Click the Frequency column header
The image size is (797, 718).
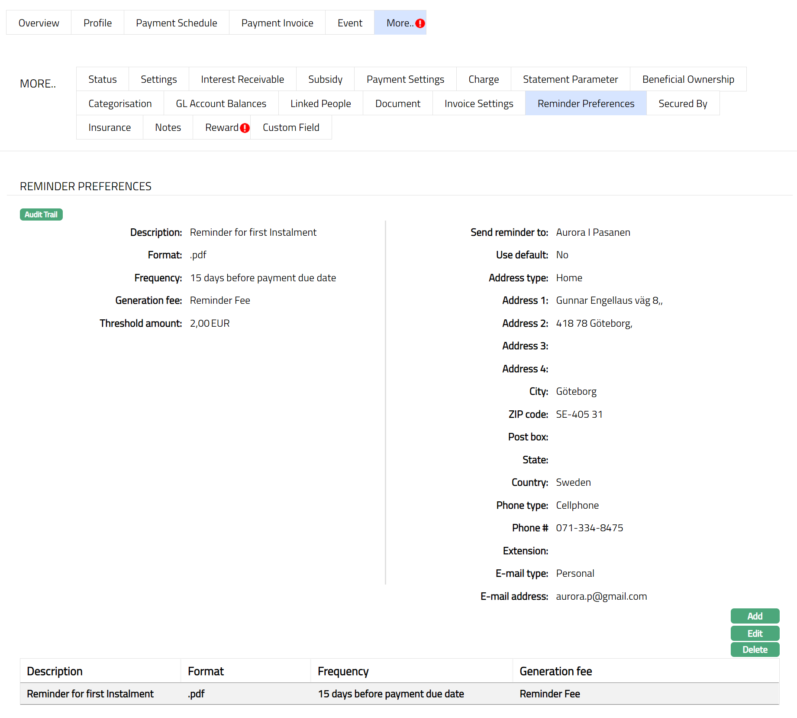click(343, 671)
